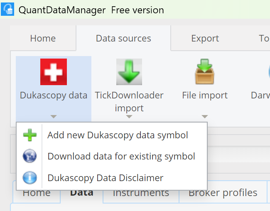Click the globe download icon in menu
This screenshot has width=270, height=211.
(x=29, y=156)
